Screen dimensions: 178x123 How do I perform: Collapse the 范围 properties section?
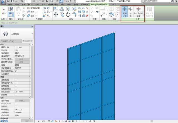point(30,77)
